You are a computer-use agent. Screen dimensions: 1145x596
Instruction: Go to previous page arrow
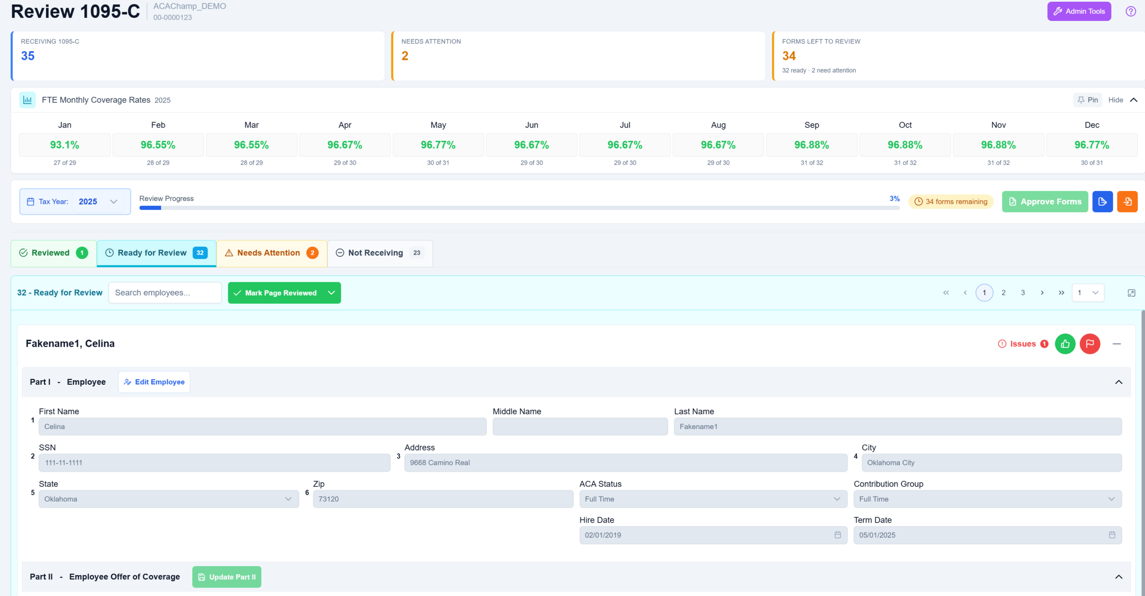pyautogui.click(x=965, y=293)
